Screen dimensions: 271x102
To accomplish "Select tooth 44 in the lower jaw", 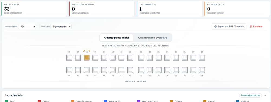I will (x=104, y=70).
